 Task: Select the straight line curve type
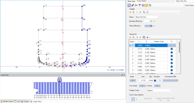(133, 99)
